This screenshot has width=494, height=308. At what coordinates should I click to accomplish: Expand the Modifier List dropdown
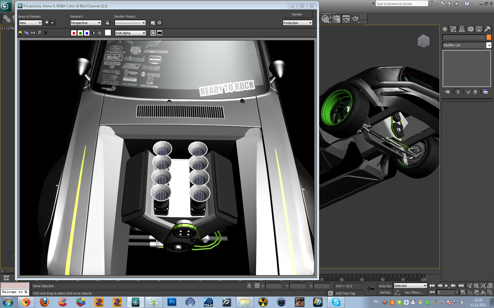pos(489,45)
